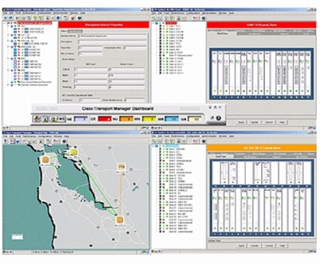The height and width of the screenshot is (265, 322).
Task: Click the first toolbar icon in the Domain Explorer window
Action: pyautogui.click(x=5, y=18)
